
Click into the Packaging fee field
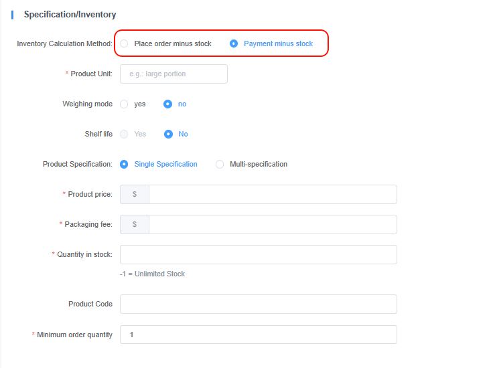coord(273,224)
